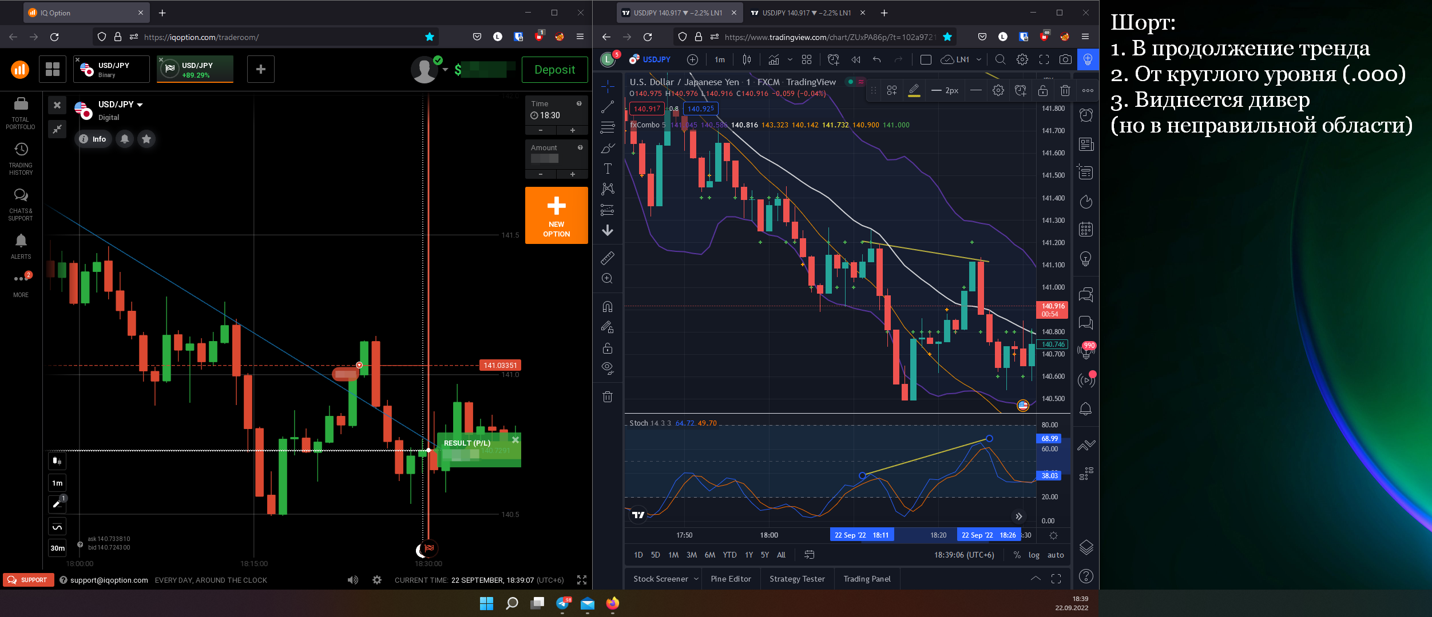Toggle magnet mode in TradingView
This screenshot has width=1432, height=617.
(x=608, y=307)
